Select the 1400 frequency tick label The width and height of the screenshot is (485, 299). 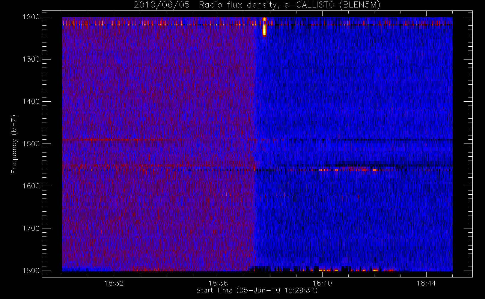31,102
